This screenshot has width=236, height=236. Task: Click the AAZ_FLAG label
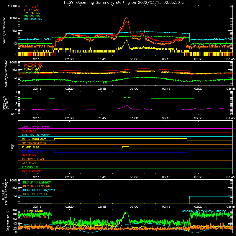point(29,163)
